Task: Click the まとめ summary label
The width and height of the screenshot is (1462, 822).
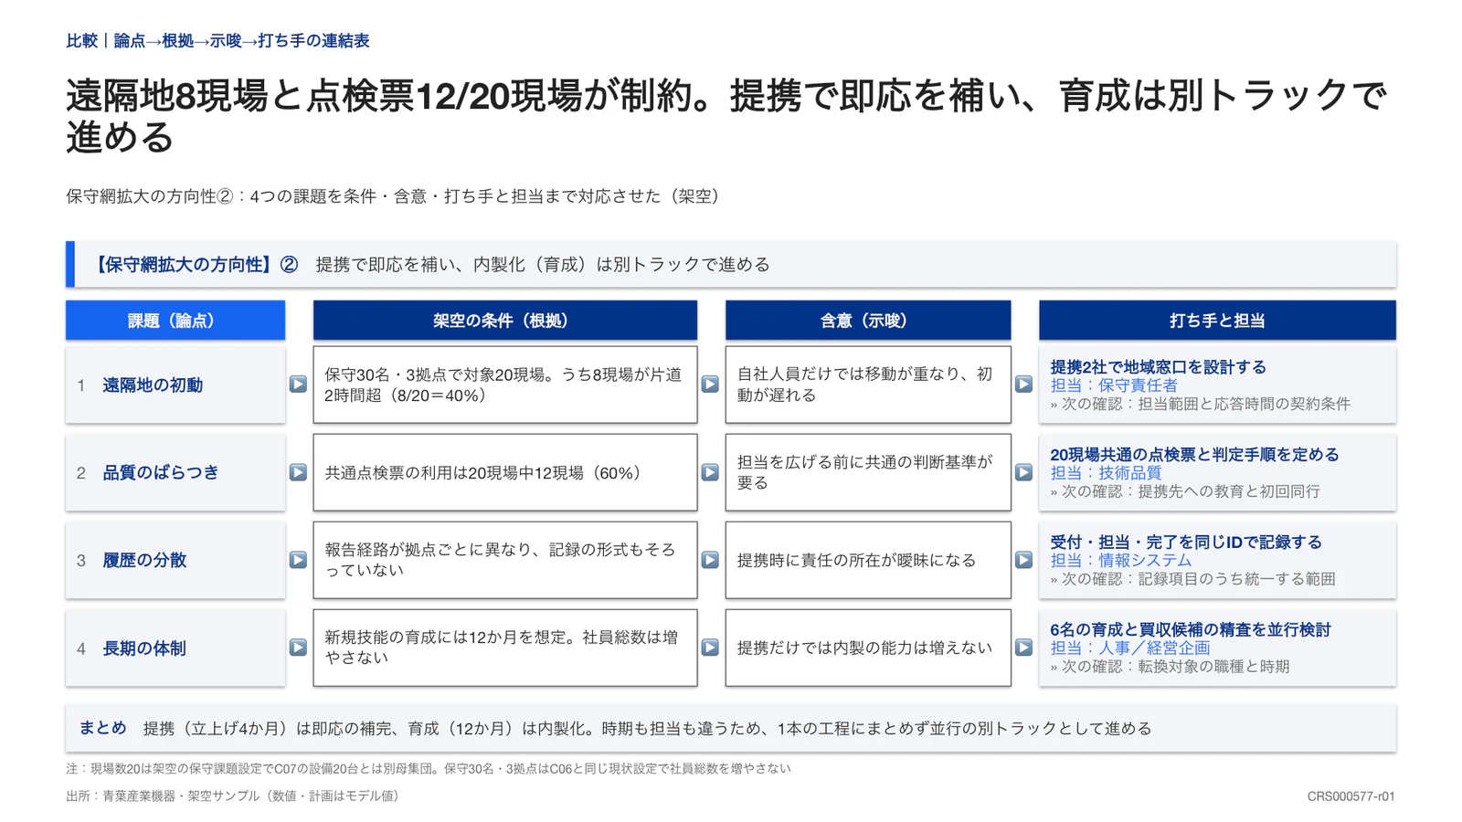Action: point(102,728)
